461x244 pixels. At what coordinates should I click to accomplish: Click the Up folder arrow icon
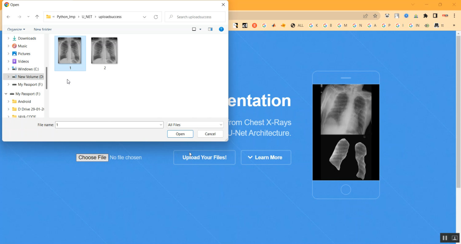(x=37, y=17)
